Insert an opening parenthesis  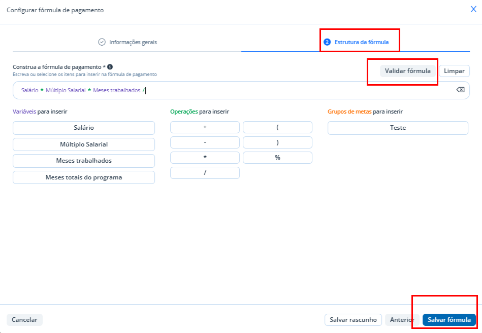(277, 127)
